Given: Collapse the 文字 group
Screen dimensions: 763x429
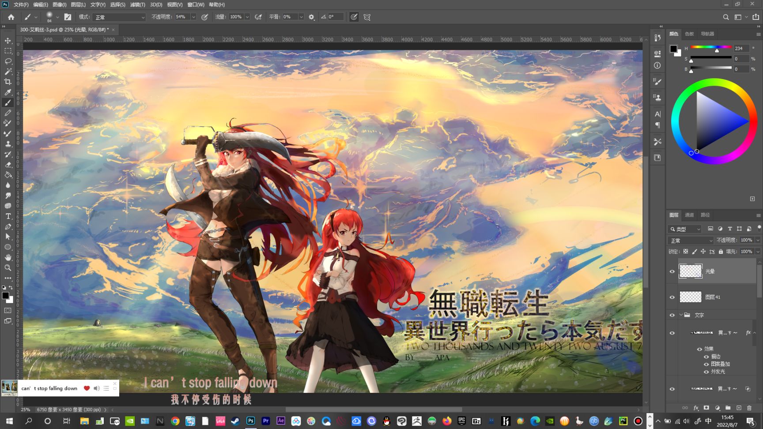Looking at the screenshot, I should tap(681, 315).
